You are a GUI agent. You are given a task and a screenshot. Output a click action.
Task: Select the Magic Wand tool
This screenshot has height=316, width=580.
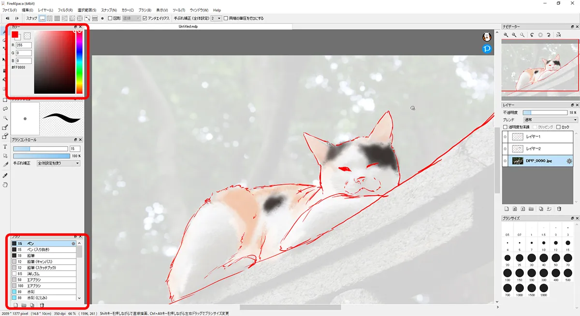[x=5, y=118]
